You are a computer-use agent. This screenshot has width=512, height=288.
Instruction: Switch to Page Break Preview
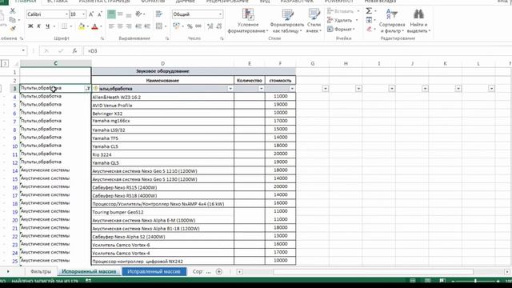click(442, 281)
